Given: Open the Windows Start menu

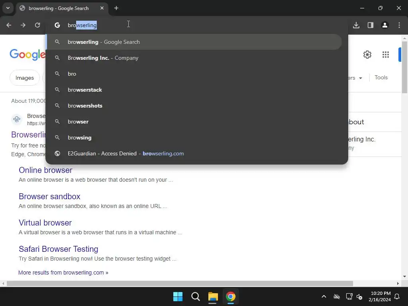Looking at the screenshot, I should (178, 296).
